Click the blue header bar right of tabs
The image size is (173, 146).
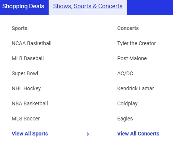click(x=150, y=8)
